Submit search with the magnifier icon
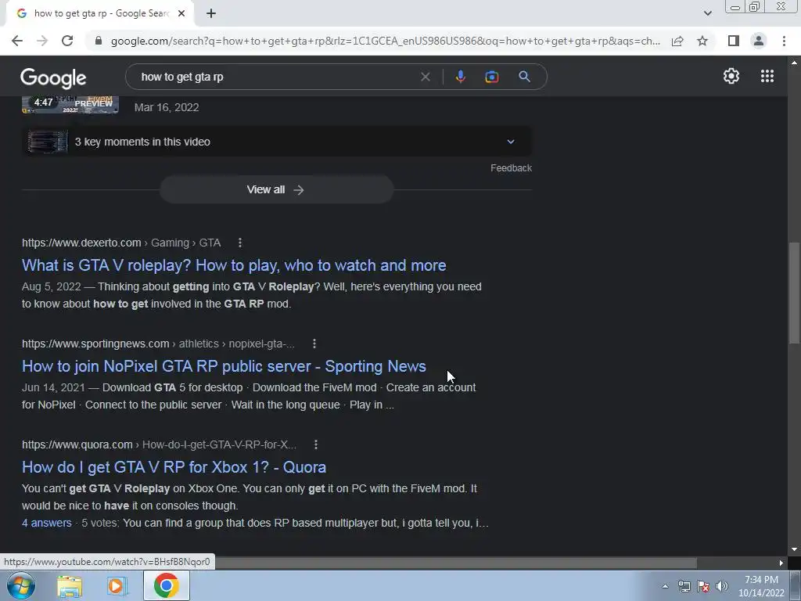The image size is (801, 601). tap(524, 77)
